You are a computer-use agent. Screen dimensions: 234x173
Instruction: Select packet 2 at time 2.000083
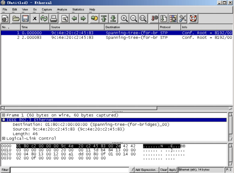[x=116, y=37]
